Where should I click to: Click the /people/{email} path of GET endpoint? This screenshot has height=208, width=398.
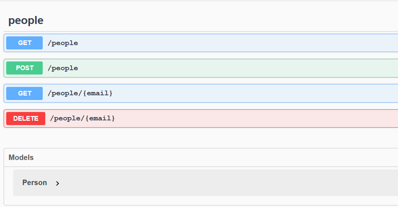coord(80,93)
